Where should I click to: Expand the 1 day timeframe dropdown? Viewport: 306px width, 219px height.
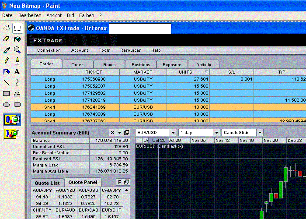pos(217,132)
